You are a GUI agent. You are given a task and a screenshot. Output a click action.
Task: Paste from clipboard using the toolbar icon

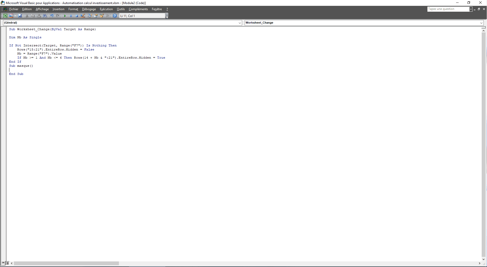tap(39, 16)
